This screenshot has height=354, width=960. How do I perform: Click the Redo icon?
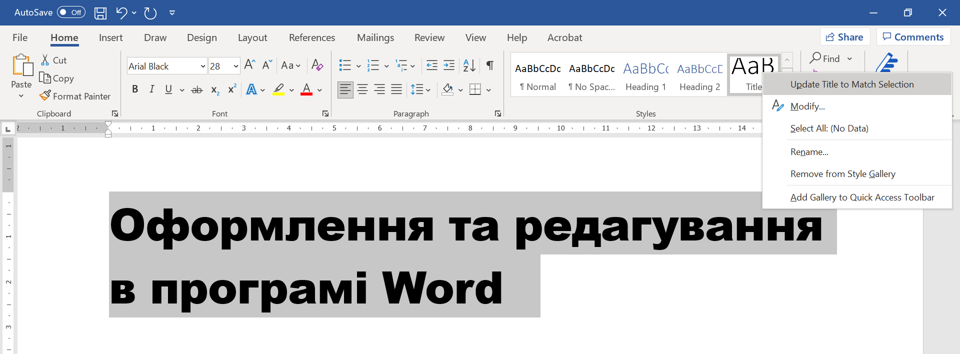click(x=150, y=13)
